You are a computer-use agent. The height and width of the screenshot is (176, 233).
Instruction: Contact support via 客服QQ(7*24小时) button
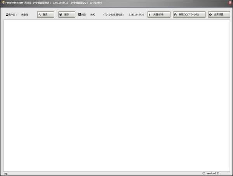[x=189, y=15]
